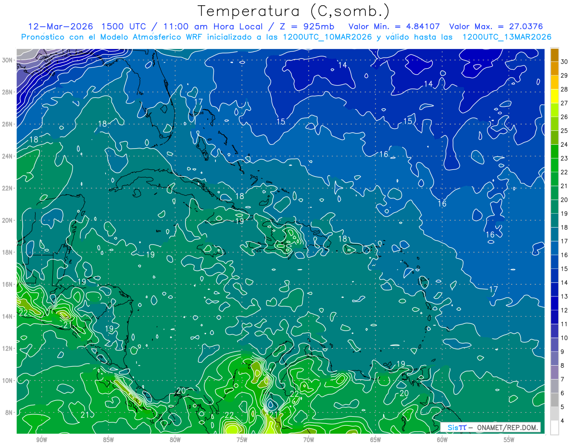
Task: Click the colorbar scale label '30'
Action: point(564,62)
